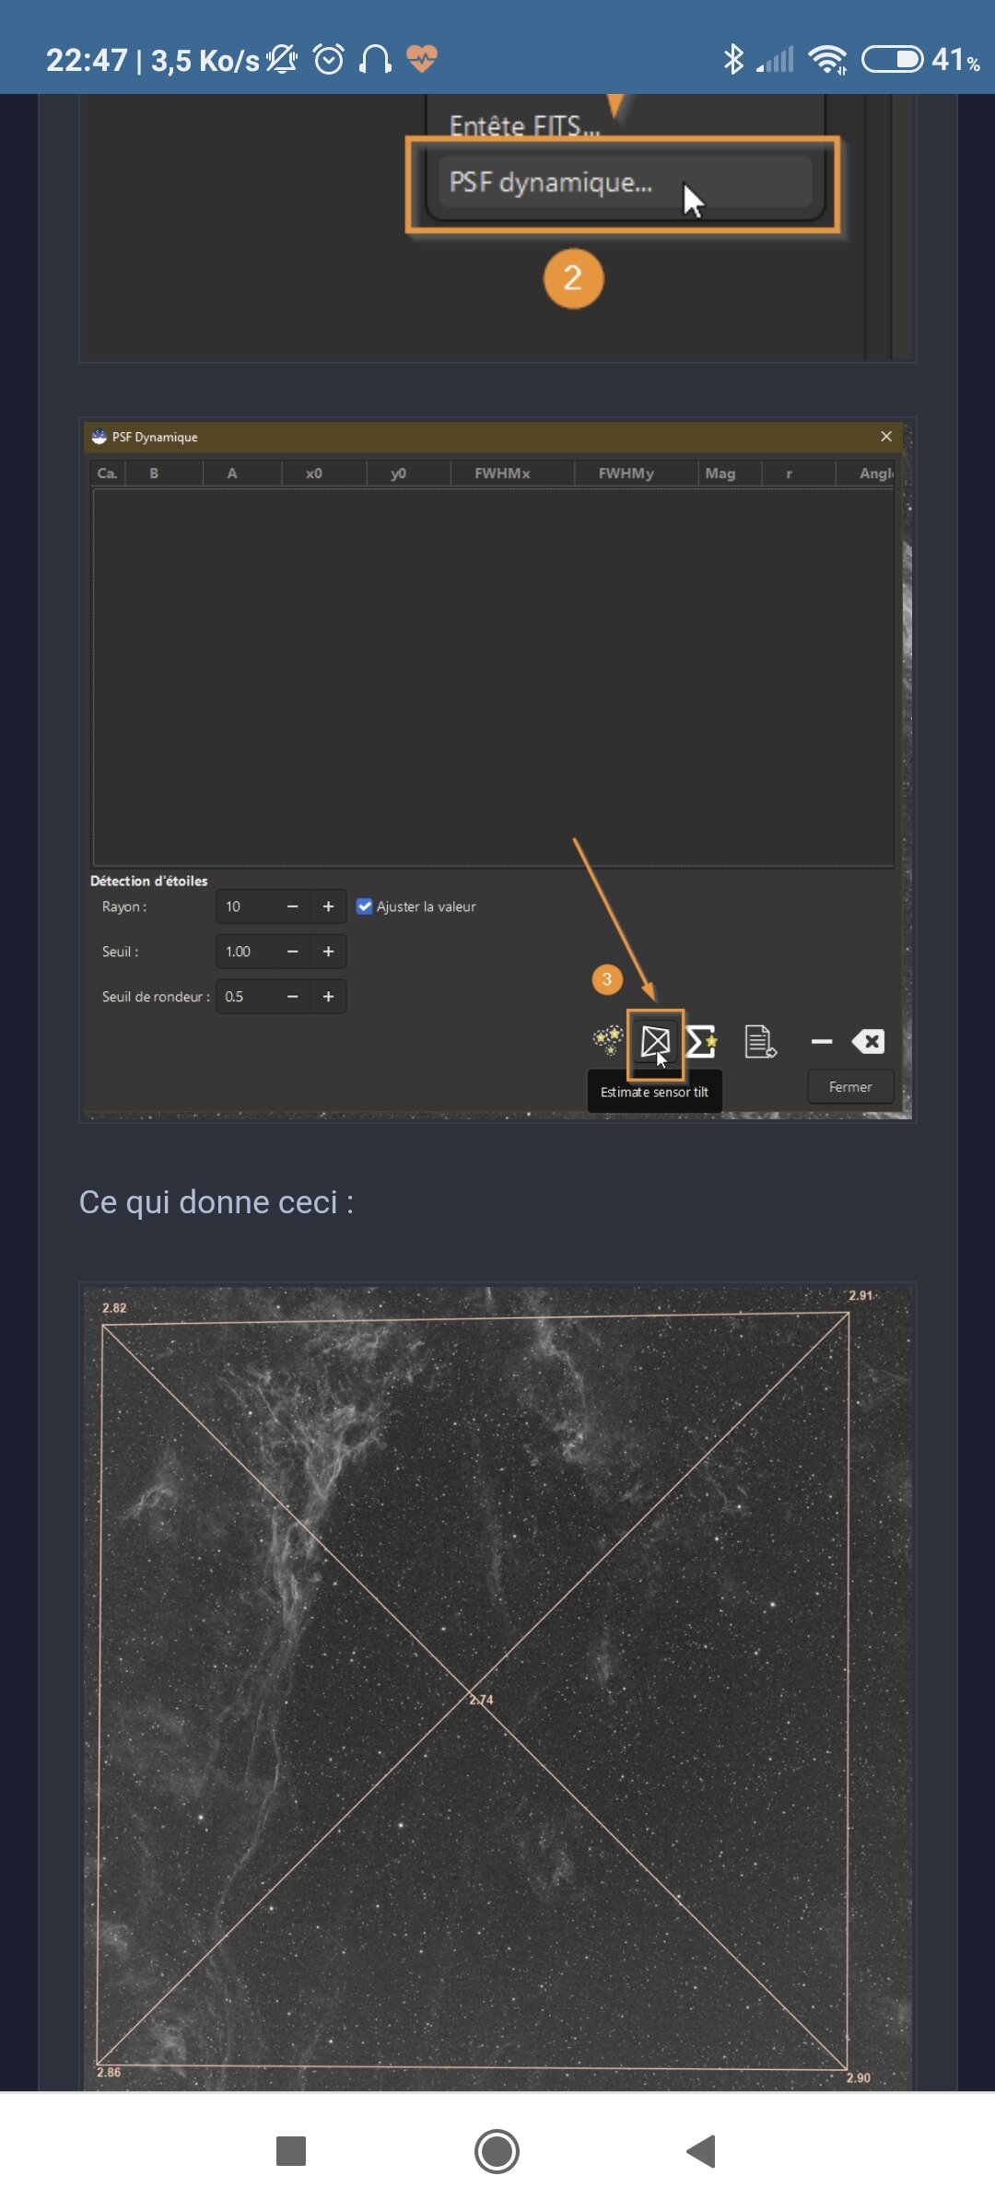Click the 2.90 corner tilt value
Screen dimensions: 995x2211
click(x=858, y=2077)
